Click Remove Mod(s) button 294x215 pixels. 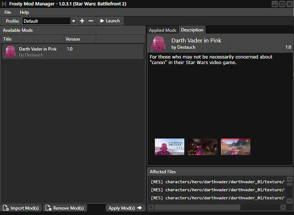(65, 208)
